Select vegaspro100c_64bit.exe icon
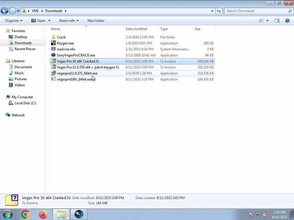Viewport: 294px width, 220px height. tap(53, 79)
